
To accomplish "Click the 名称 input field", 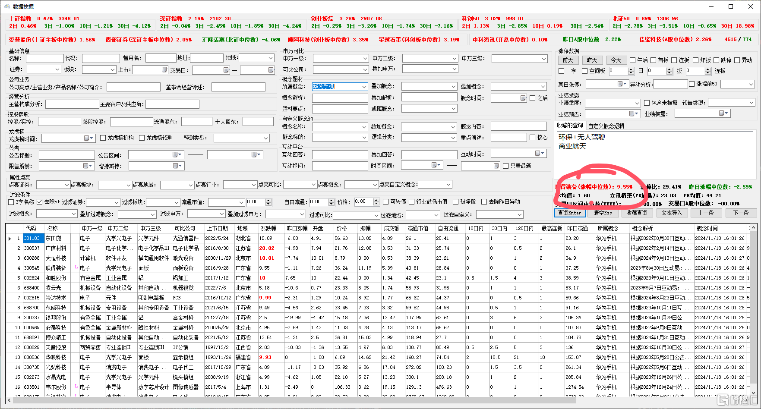I will [44, 58].
